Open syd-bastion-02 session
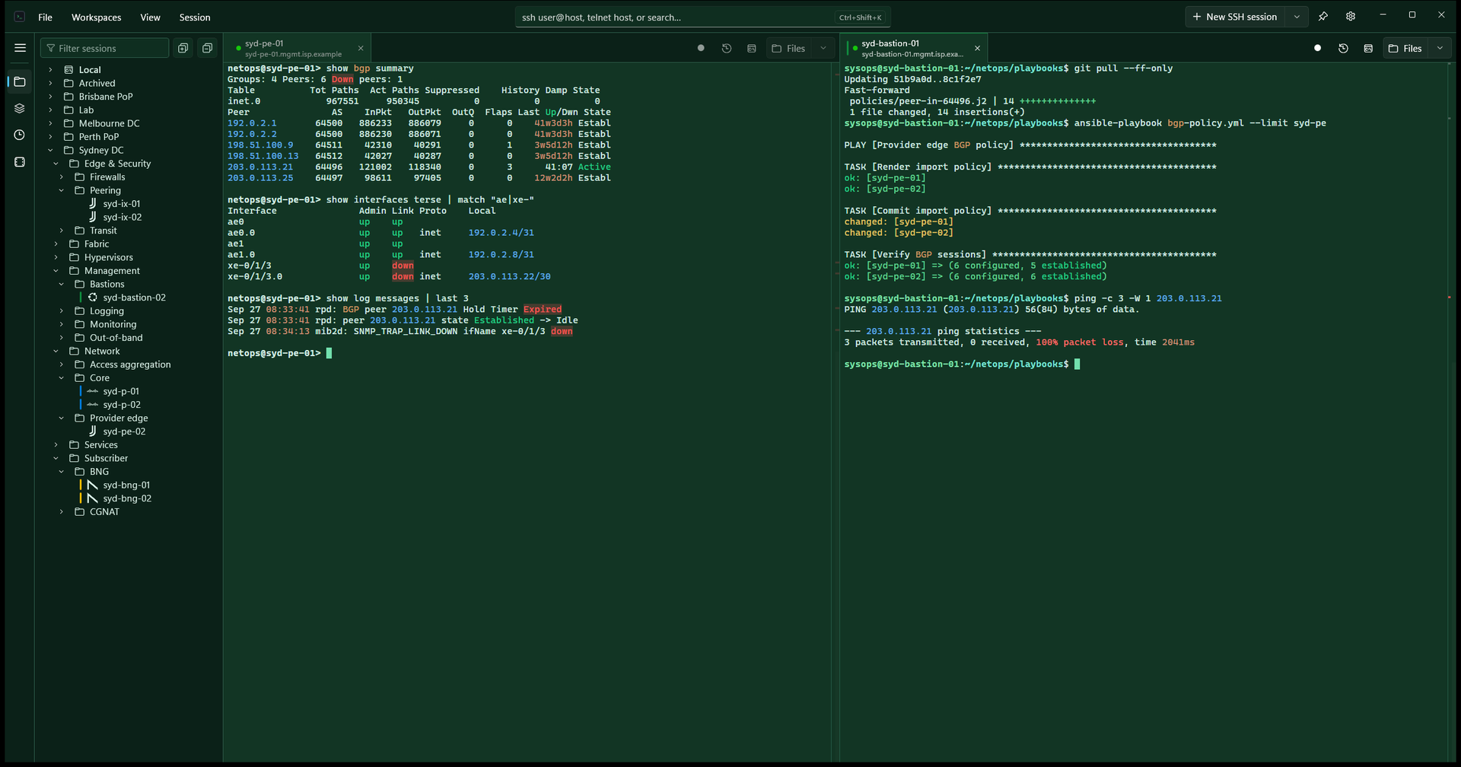This screenshot has height=767, width=1461. [134, 298]
